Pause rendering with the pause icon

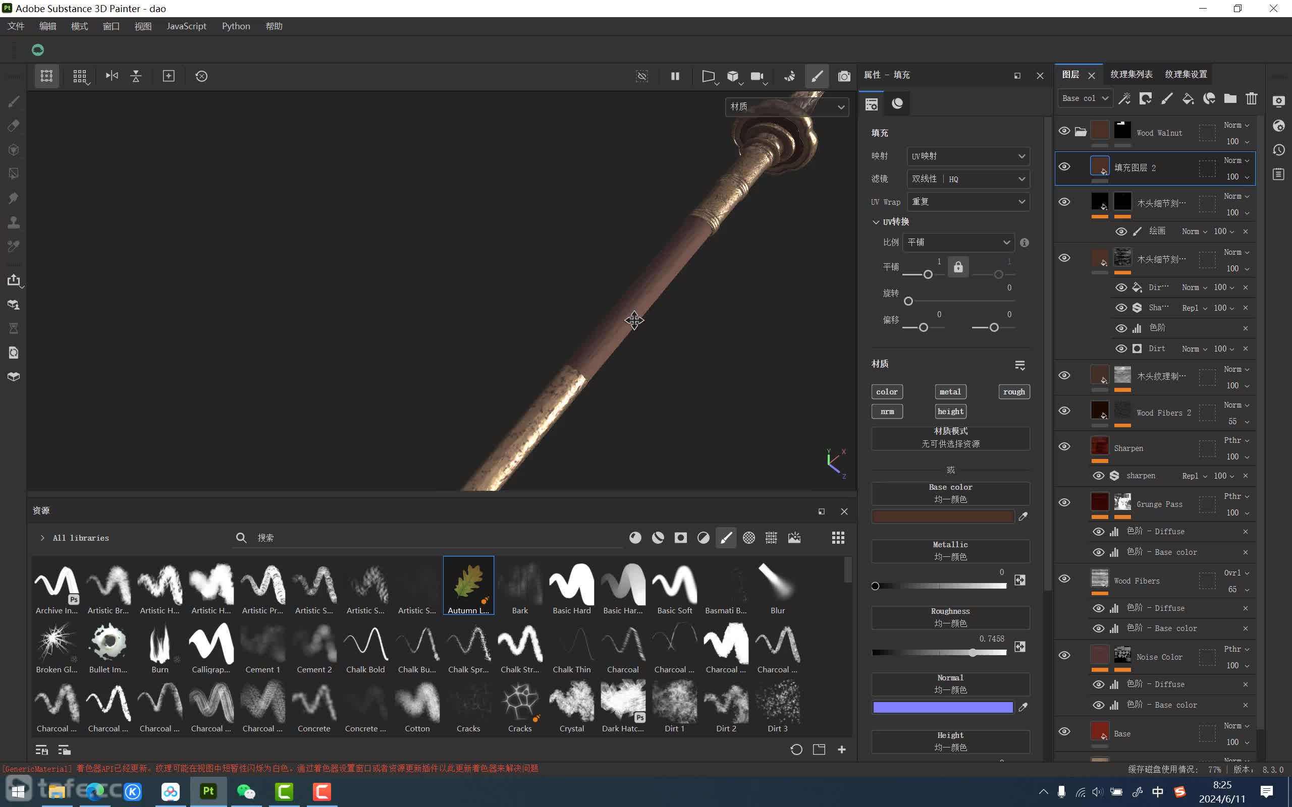[x=675, y=76]
